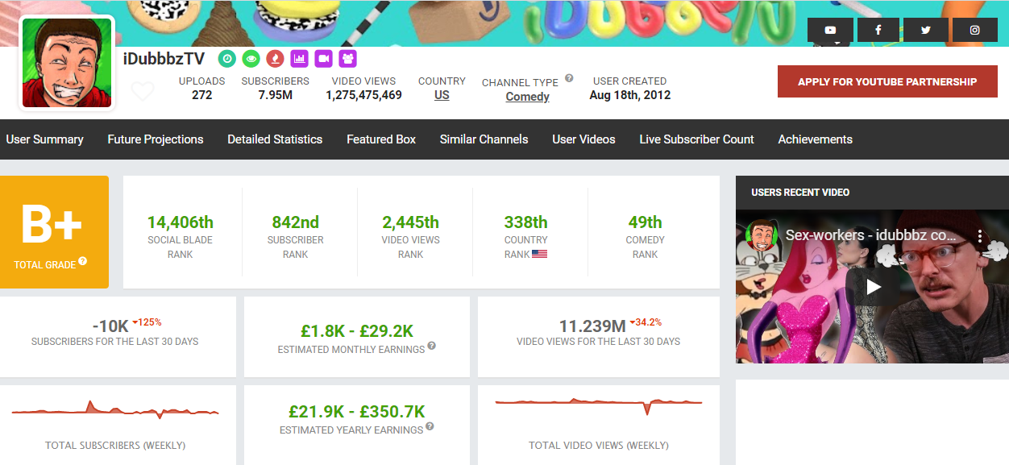Open the Instagram social link button

(975, 30)
